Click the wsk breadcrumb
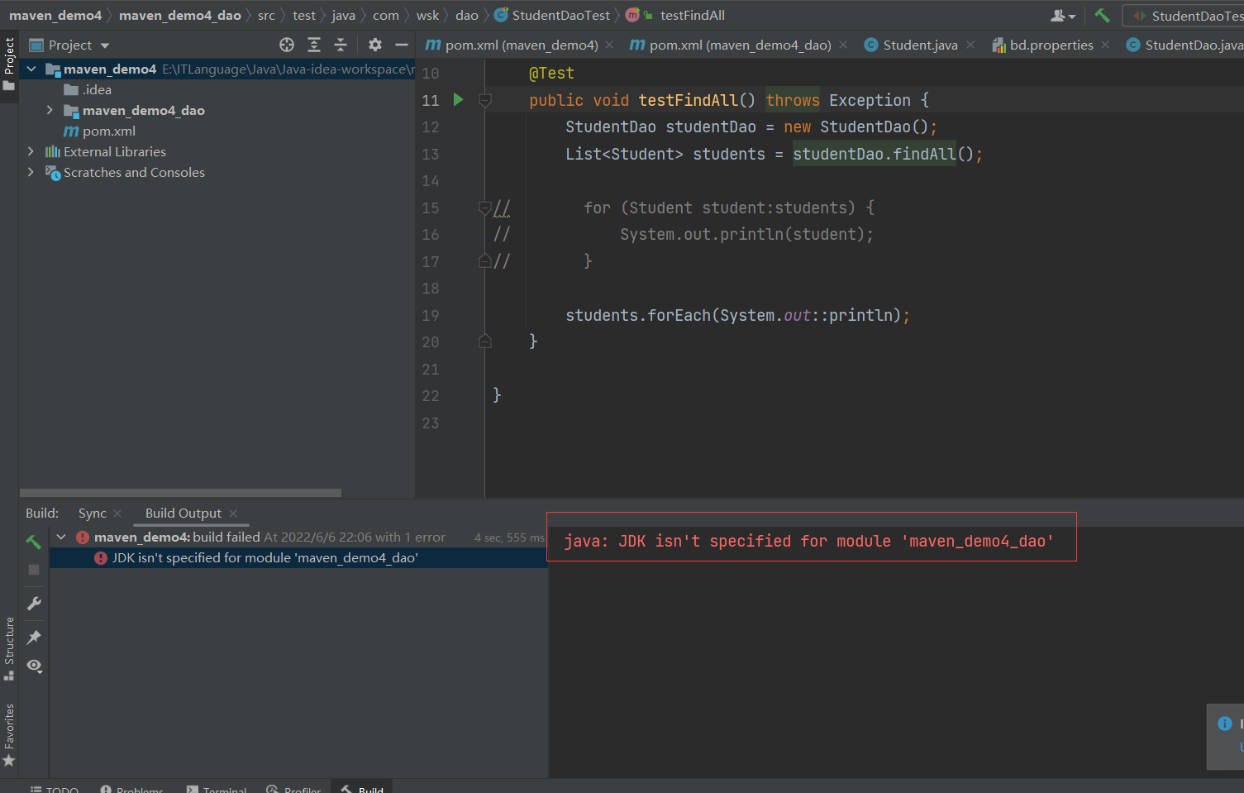 (427, 15)
